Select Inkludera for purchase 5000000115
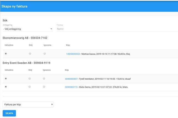The image size is (178, 118). pos(6,87)
